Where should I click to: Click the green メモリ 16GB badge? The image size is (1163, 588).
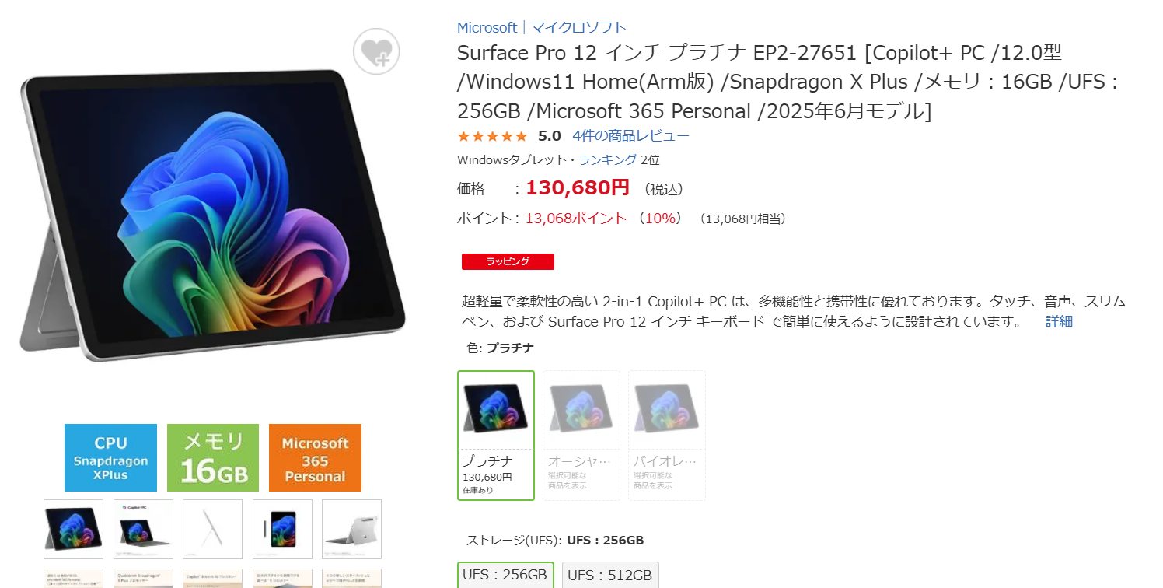[213, 457]
